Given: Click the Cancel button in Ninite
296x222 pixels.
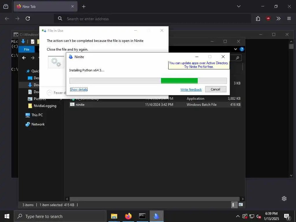Looking at the screenshot, I should [216, 89].
